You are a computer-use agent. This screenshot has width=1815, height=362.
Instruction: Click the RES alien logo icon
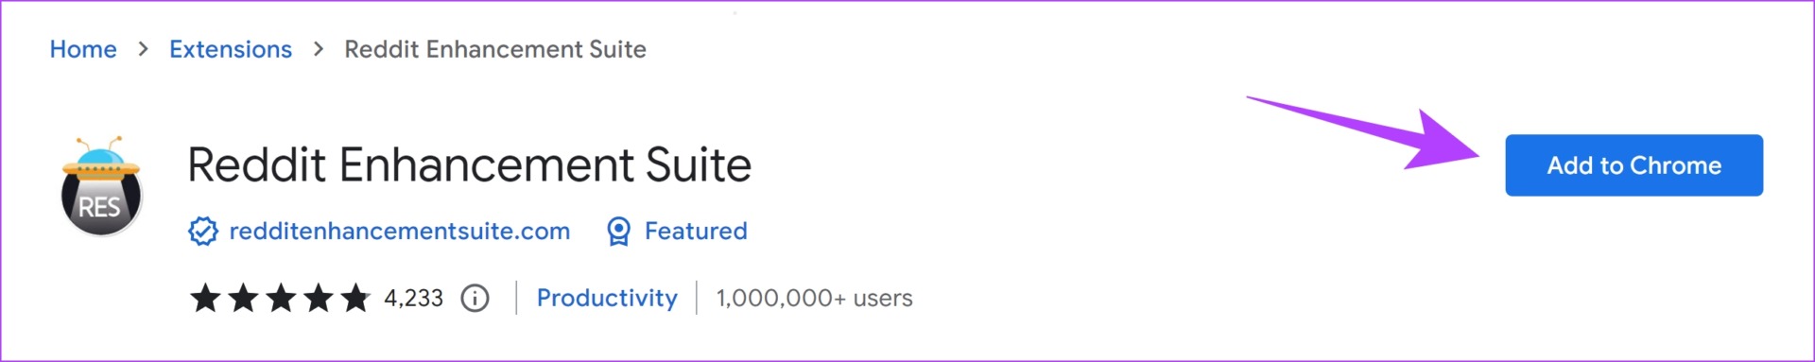pyautogui.click(x=101, y=185)
